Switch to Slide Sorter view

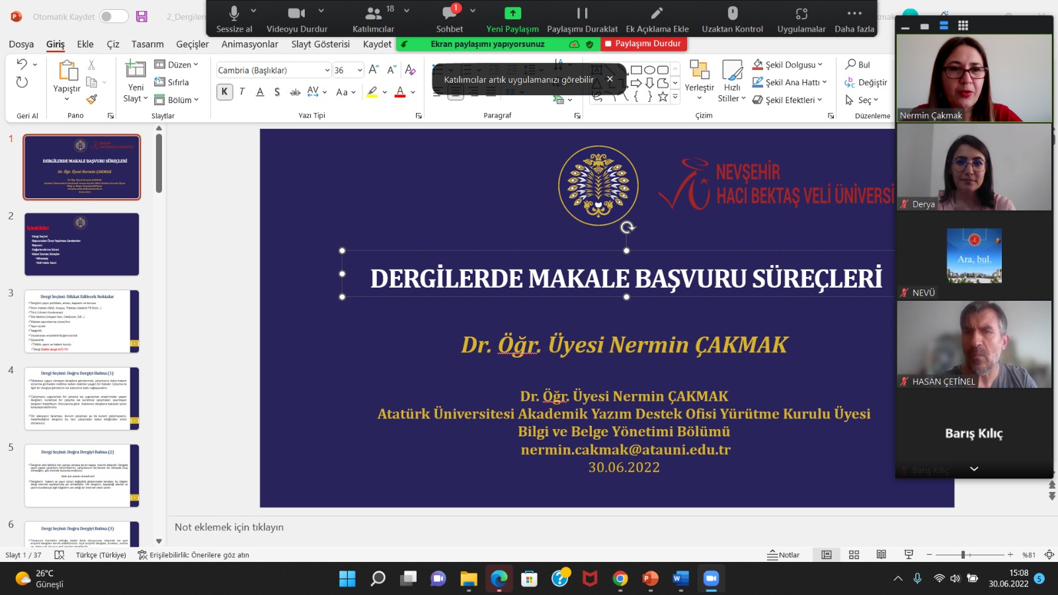click(854, 555)
